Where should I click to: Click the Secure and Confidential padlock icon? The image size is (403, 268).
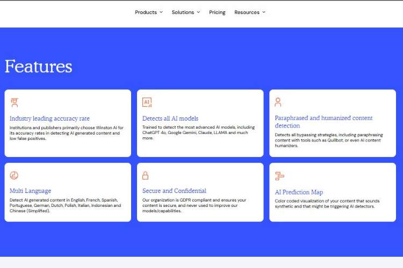point(145,175)
